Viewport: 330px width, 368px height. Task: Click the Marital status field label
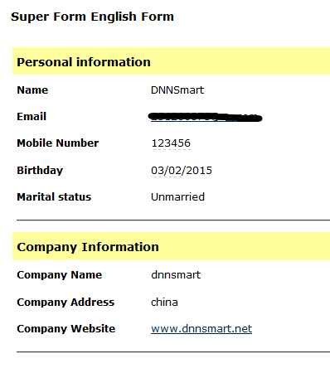click(54, 197)
